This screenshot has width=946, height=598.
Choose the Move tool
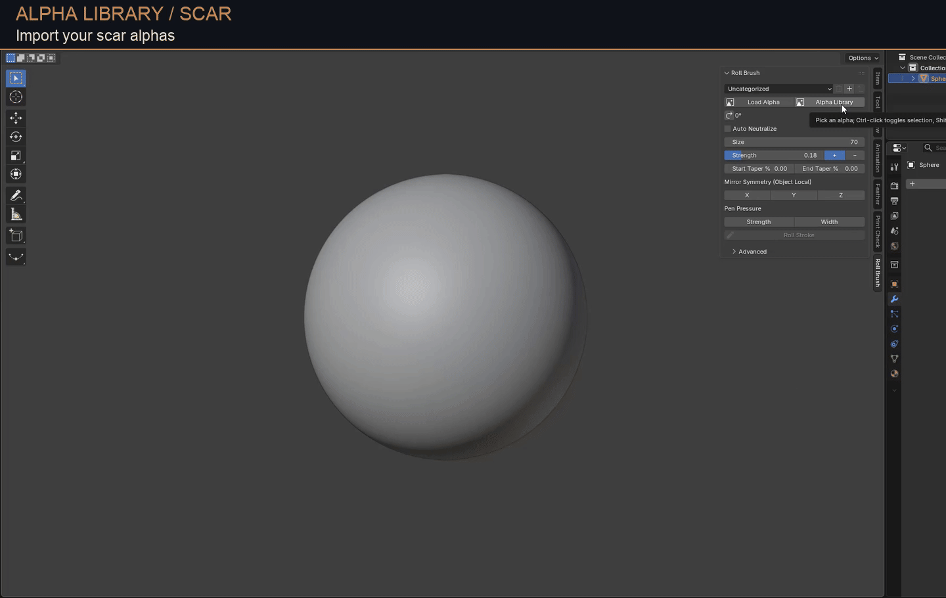pos(16,118)
